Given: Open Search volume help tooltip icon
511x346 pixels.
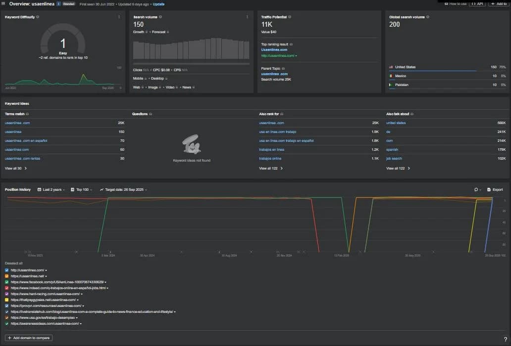Looking at the screenshot, I should tap(160, 17).
